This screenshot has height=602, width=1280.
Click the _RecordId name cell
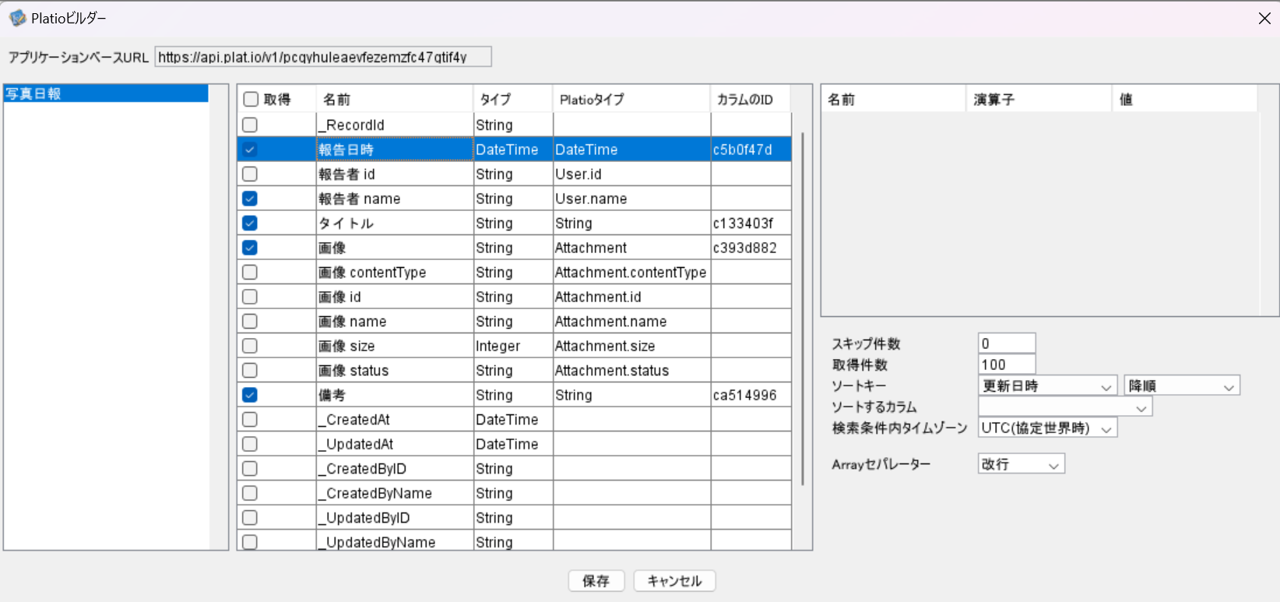tap(395, 125)
